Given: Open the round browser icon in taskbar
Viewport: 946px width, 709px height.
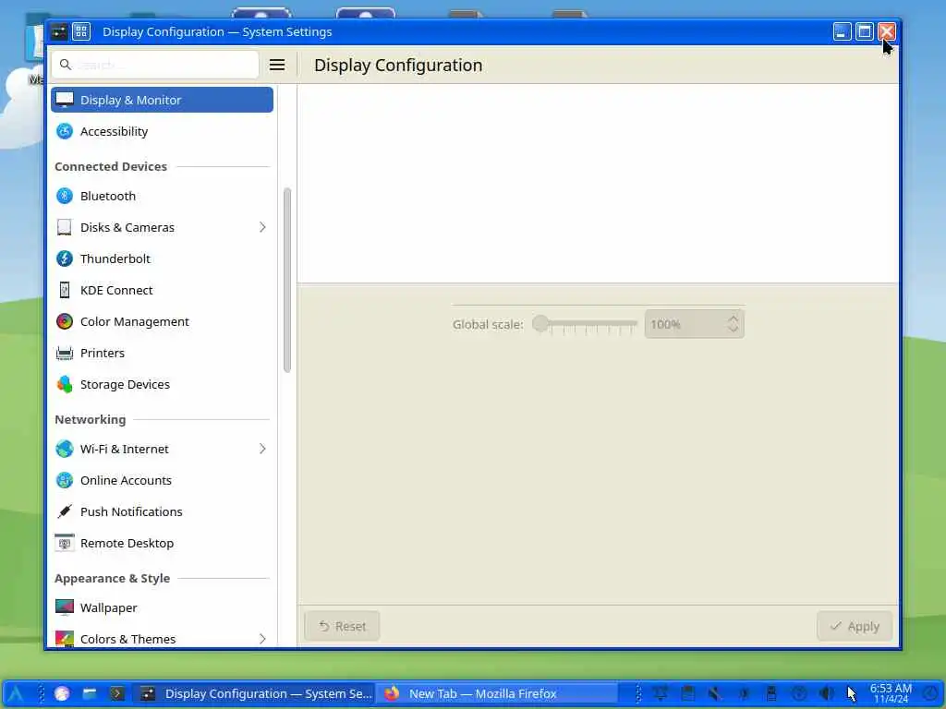Looking at the screenshot, I should tap(62, 694).
